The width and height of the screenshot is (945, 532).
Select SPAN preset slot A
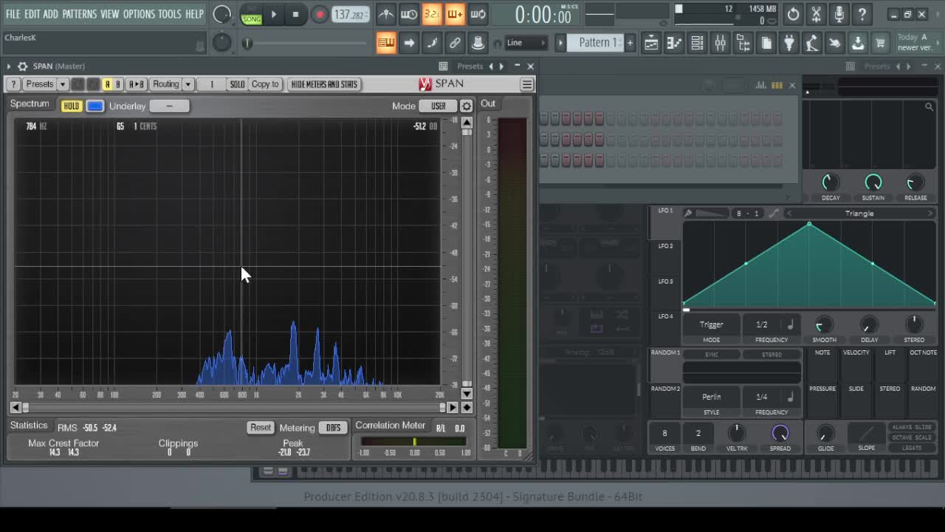coord(107,84)
